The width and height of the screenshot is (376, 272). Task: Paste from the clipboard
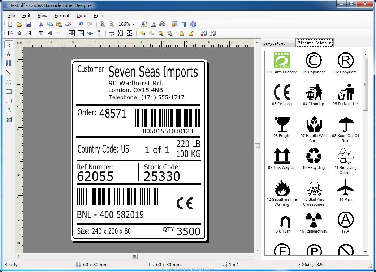pyautogui.click(x=59, y=24)
